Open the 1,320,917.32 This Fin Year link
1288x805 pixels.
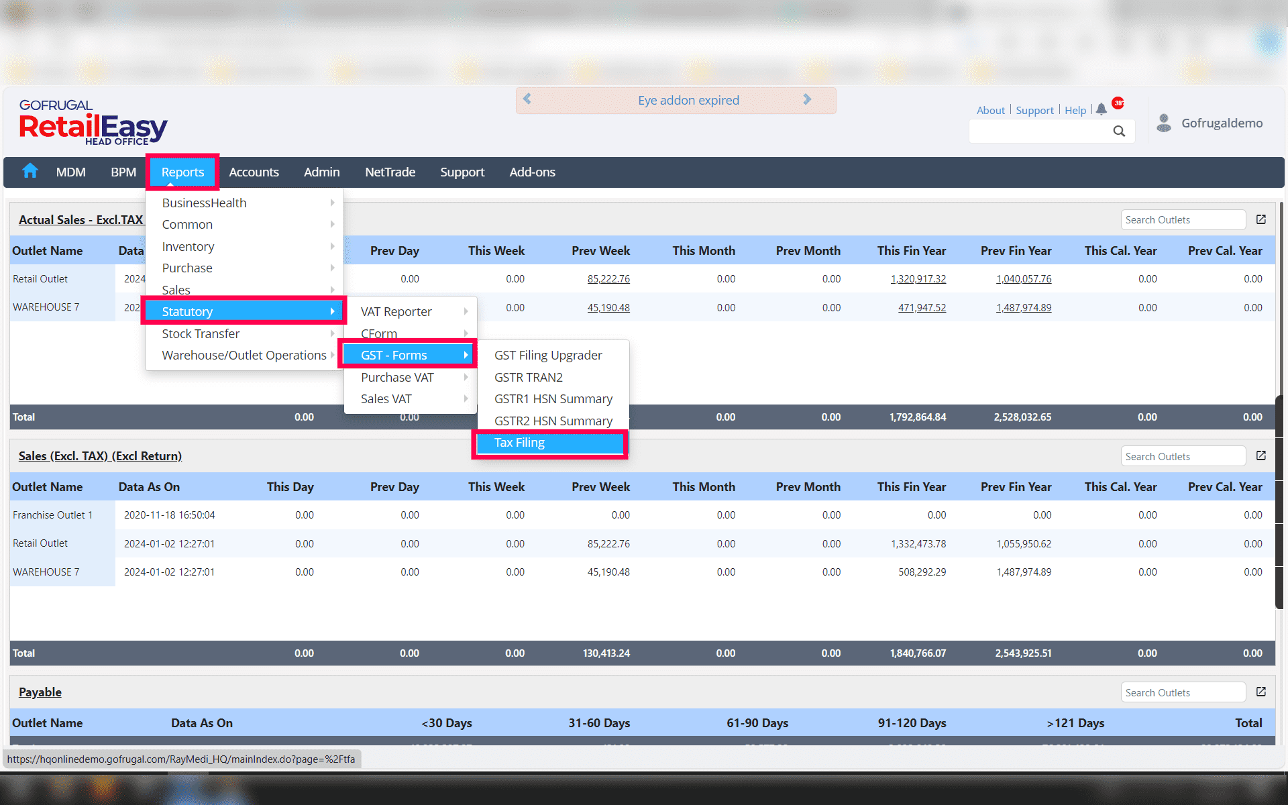pyautogui.click(x=918, y=279)
